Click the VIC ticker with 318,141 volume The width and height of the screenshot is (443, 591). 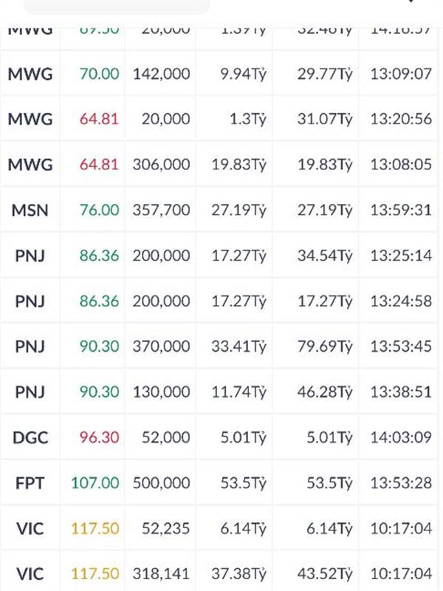[30, 574]
